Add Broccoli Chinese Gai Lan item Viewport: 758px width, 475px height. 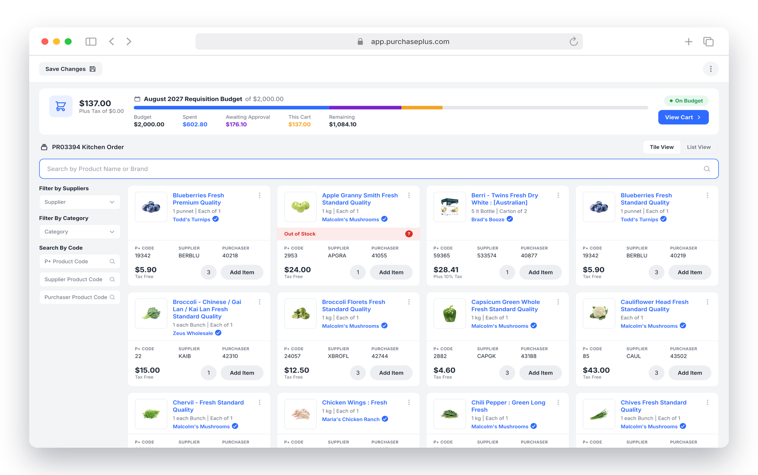tap(242, 373)
